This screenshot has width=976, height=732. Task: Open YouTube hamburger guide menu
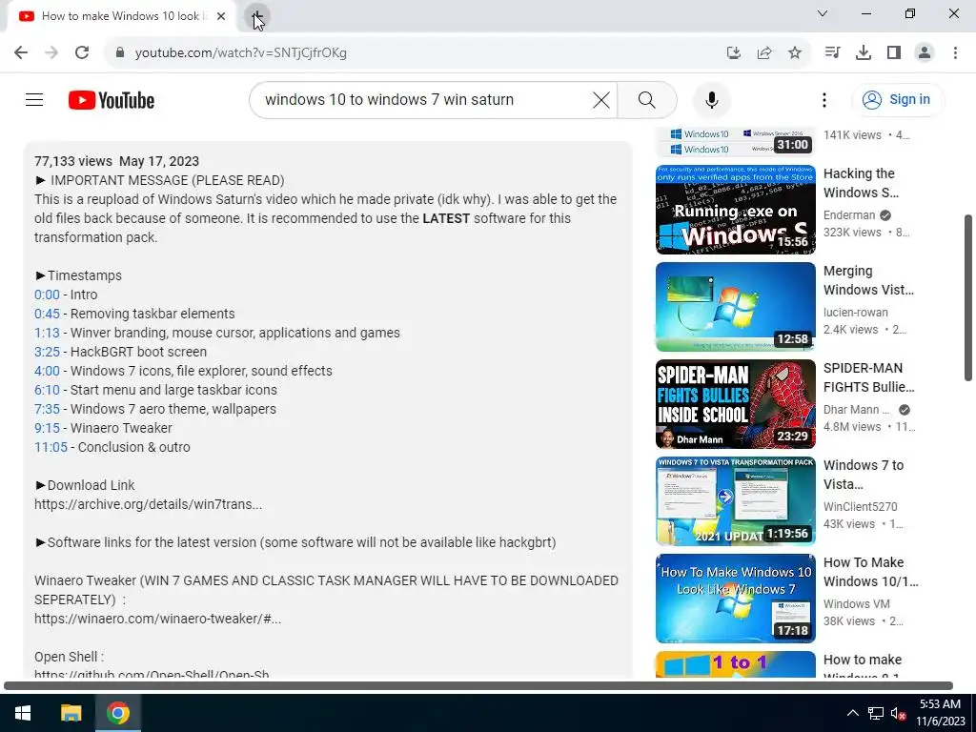(x=34, y=99)
